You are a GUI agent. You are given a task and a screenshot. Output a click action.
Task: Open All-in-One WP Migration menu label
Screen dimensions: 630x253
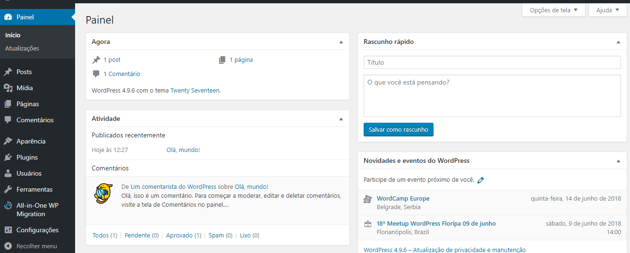pyautogui.click(x=37, y=210)
